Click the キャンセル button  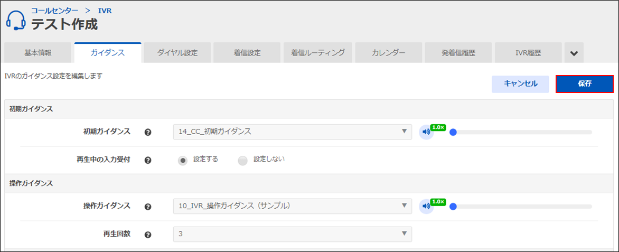pos(520,84)
